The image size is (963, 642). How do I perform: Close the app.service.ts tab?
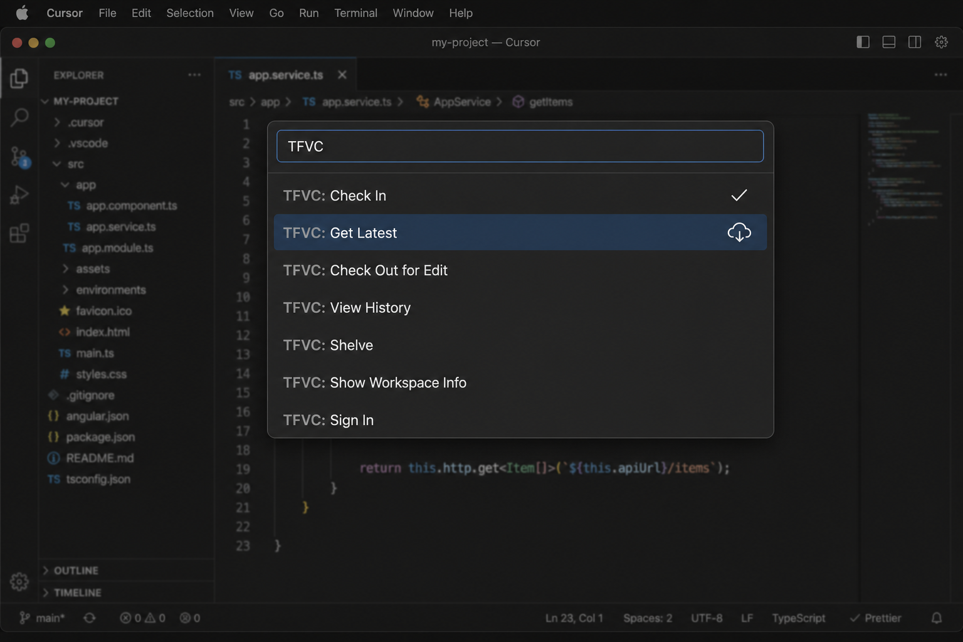coord(342,75)
